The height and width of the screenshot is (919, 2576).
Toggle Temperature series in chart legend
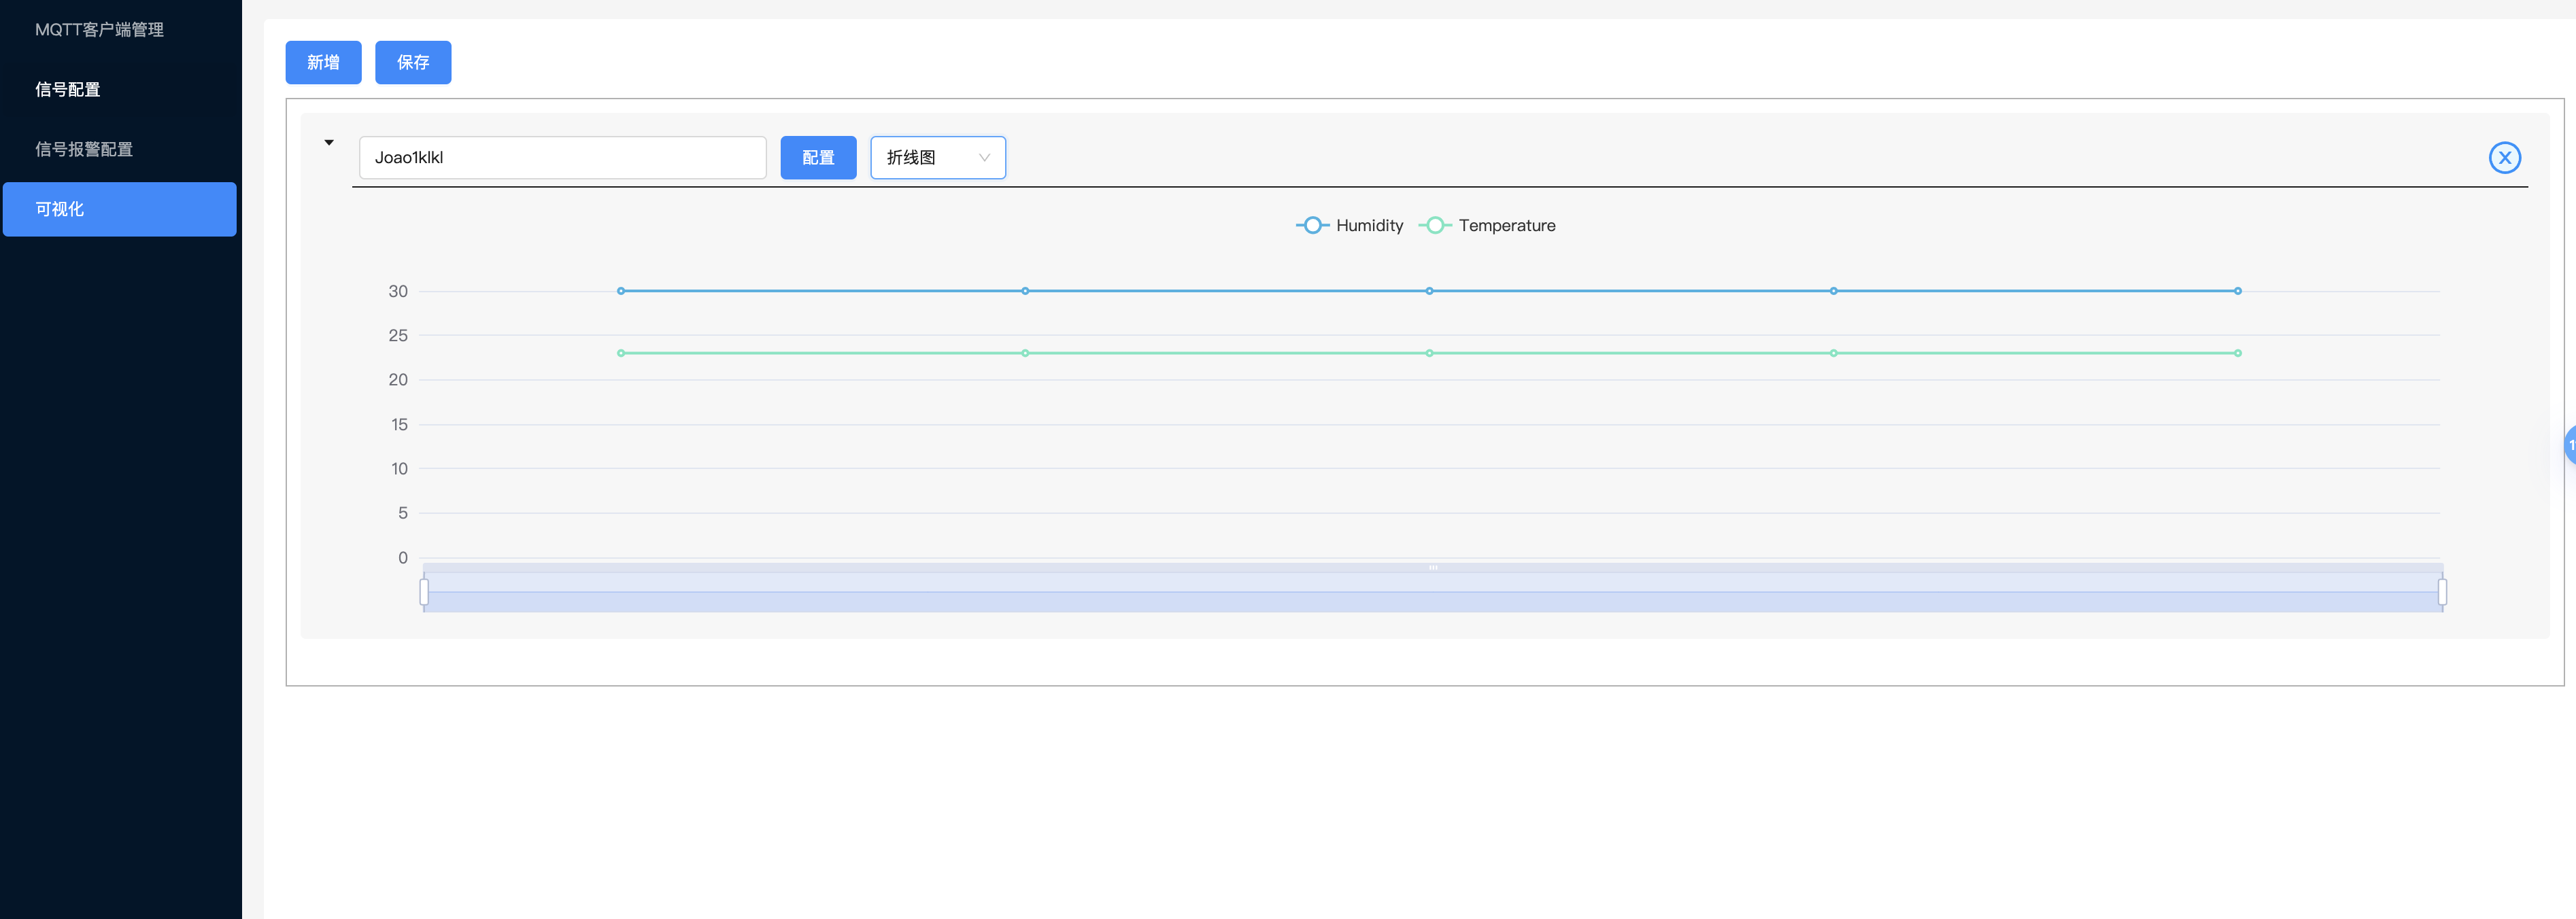click(1487, 225)
